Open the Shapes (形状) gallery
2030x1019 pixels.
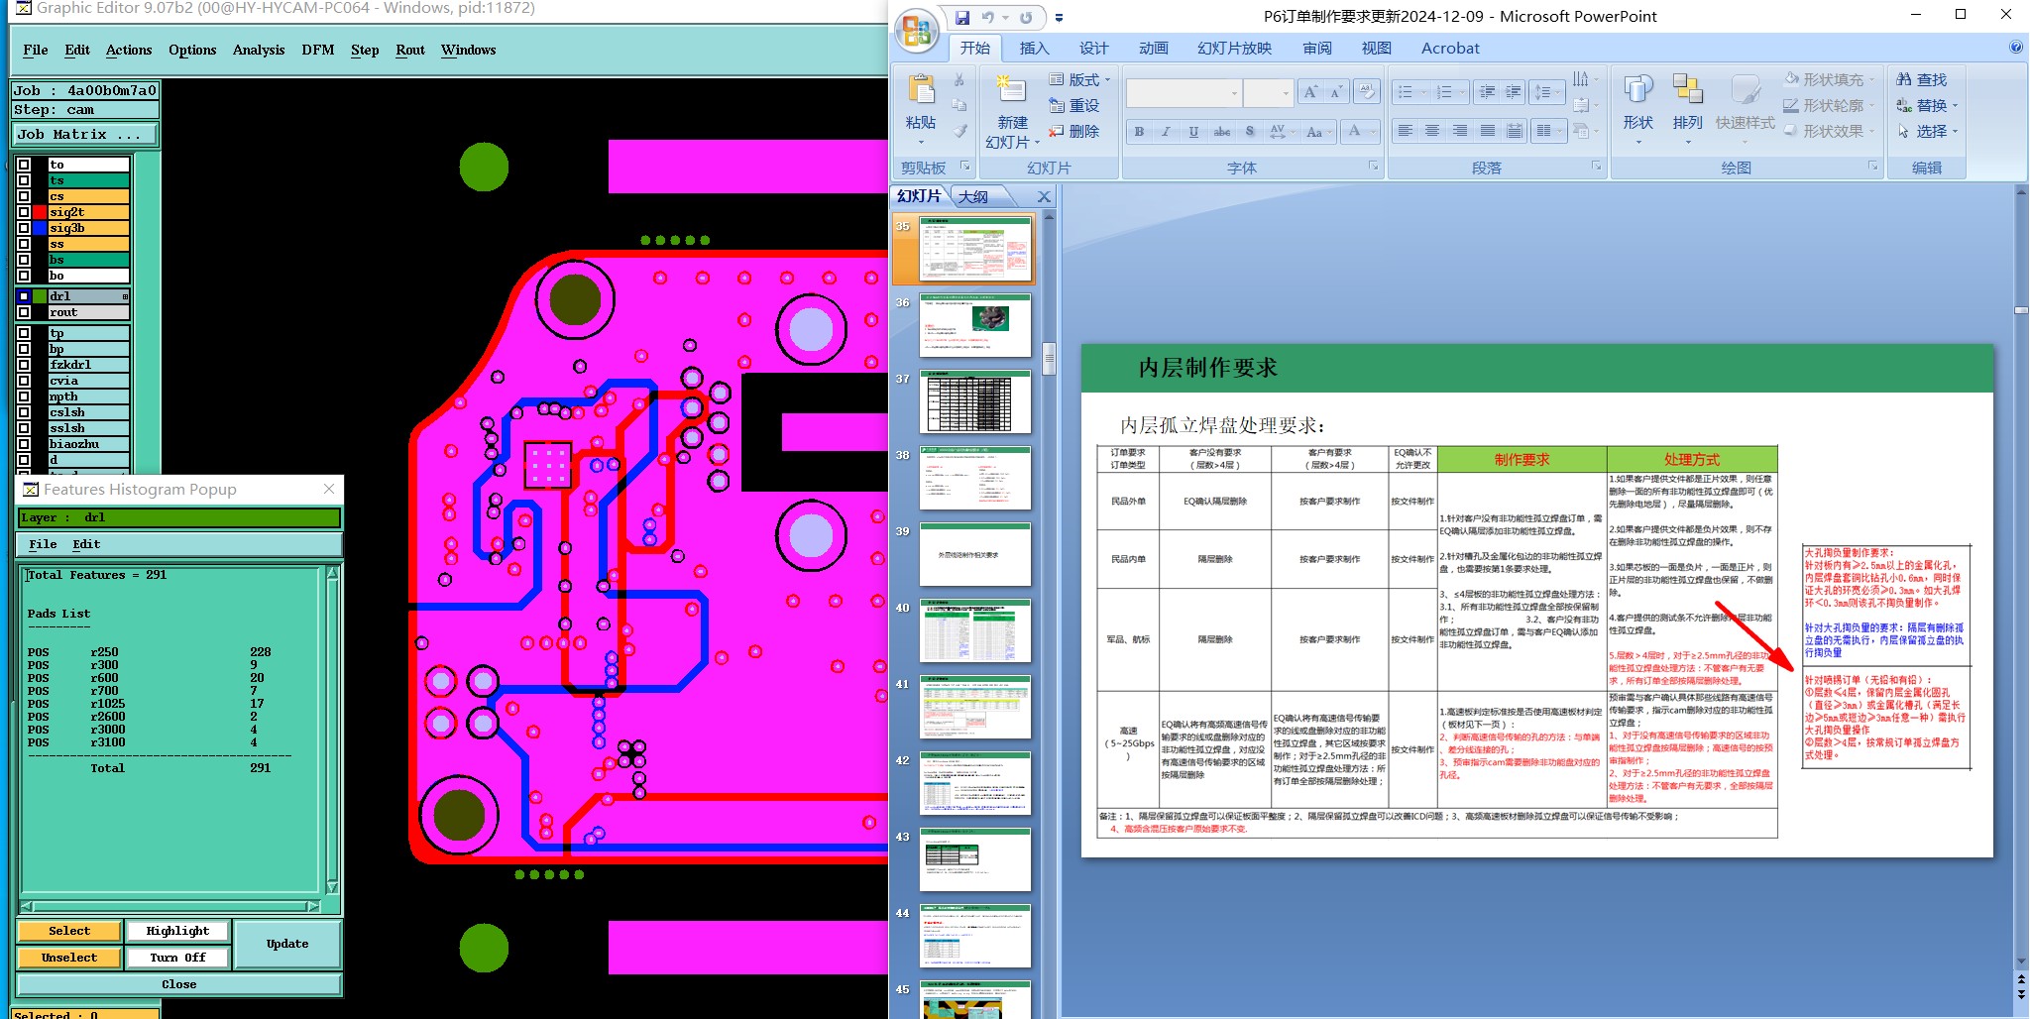pos(1638,108)
